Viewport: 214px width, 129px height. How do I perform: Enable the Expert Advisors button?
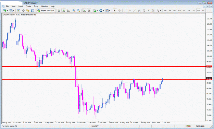click(x=46, y=11)
